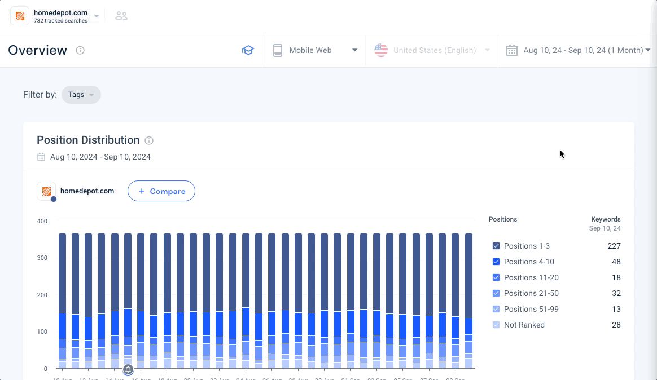Open the graduation cap learning icon
The height and width of the screenshot is (380, 657).
click(248, 50)
